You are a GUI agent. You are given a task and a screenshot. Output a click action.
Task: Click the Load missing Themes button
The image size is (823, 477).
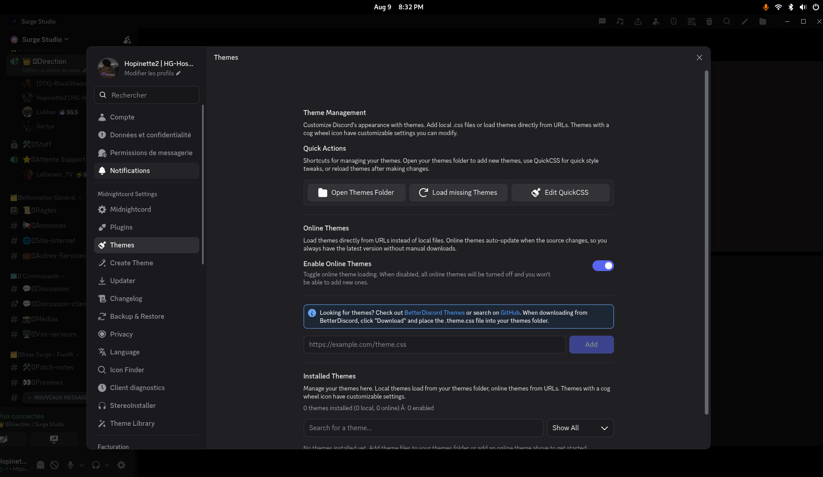point(458,193)
